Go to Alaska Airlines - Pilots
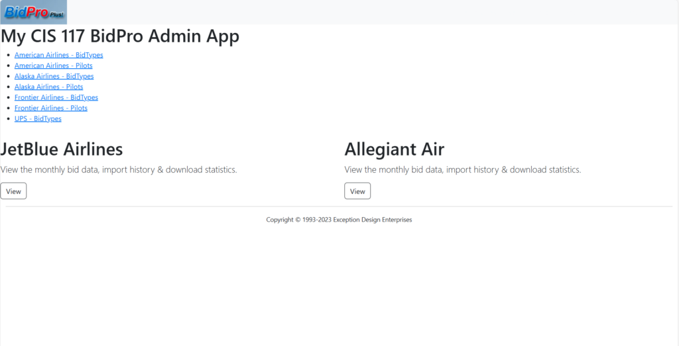The height and width of the screenshot is (346, 679). pyautogui.click(x=48, y=87)
